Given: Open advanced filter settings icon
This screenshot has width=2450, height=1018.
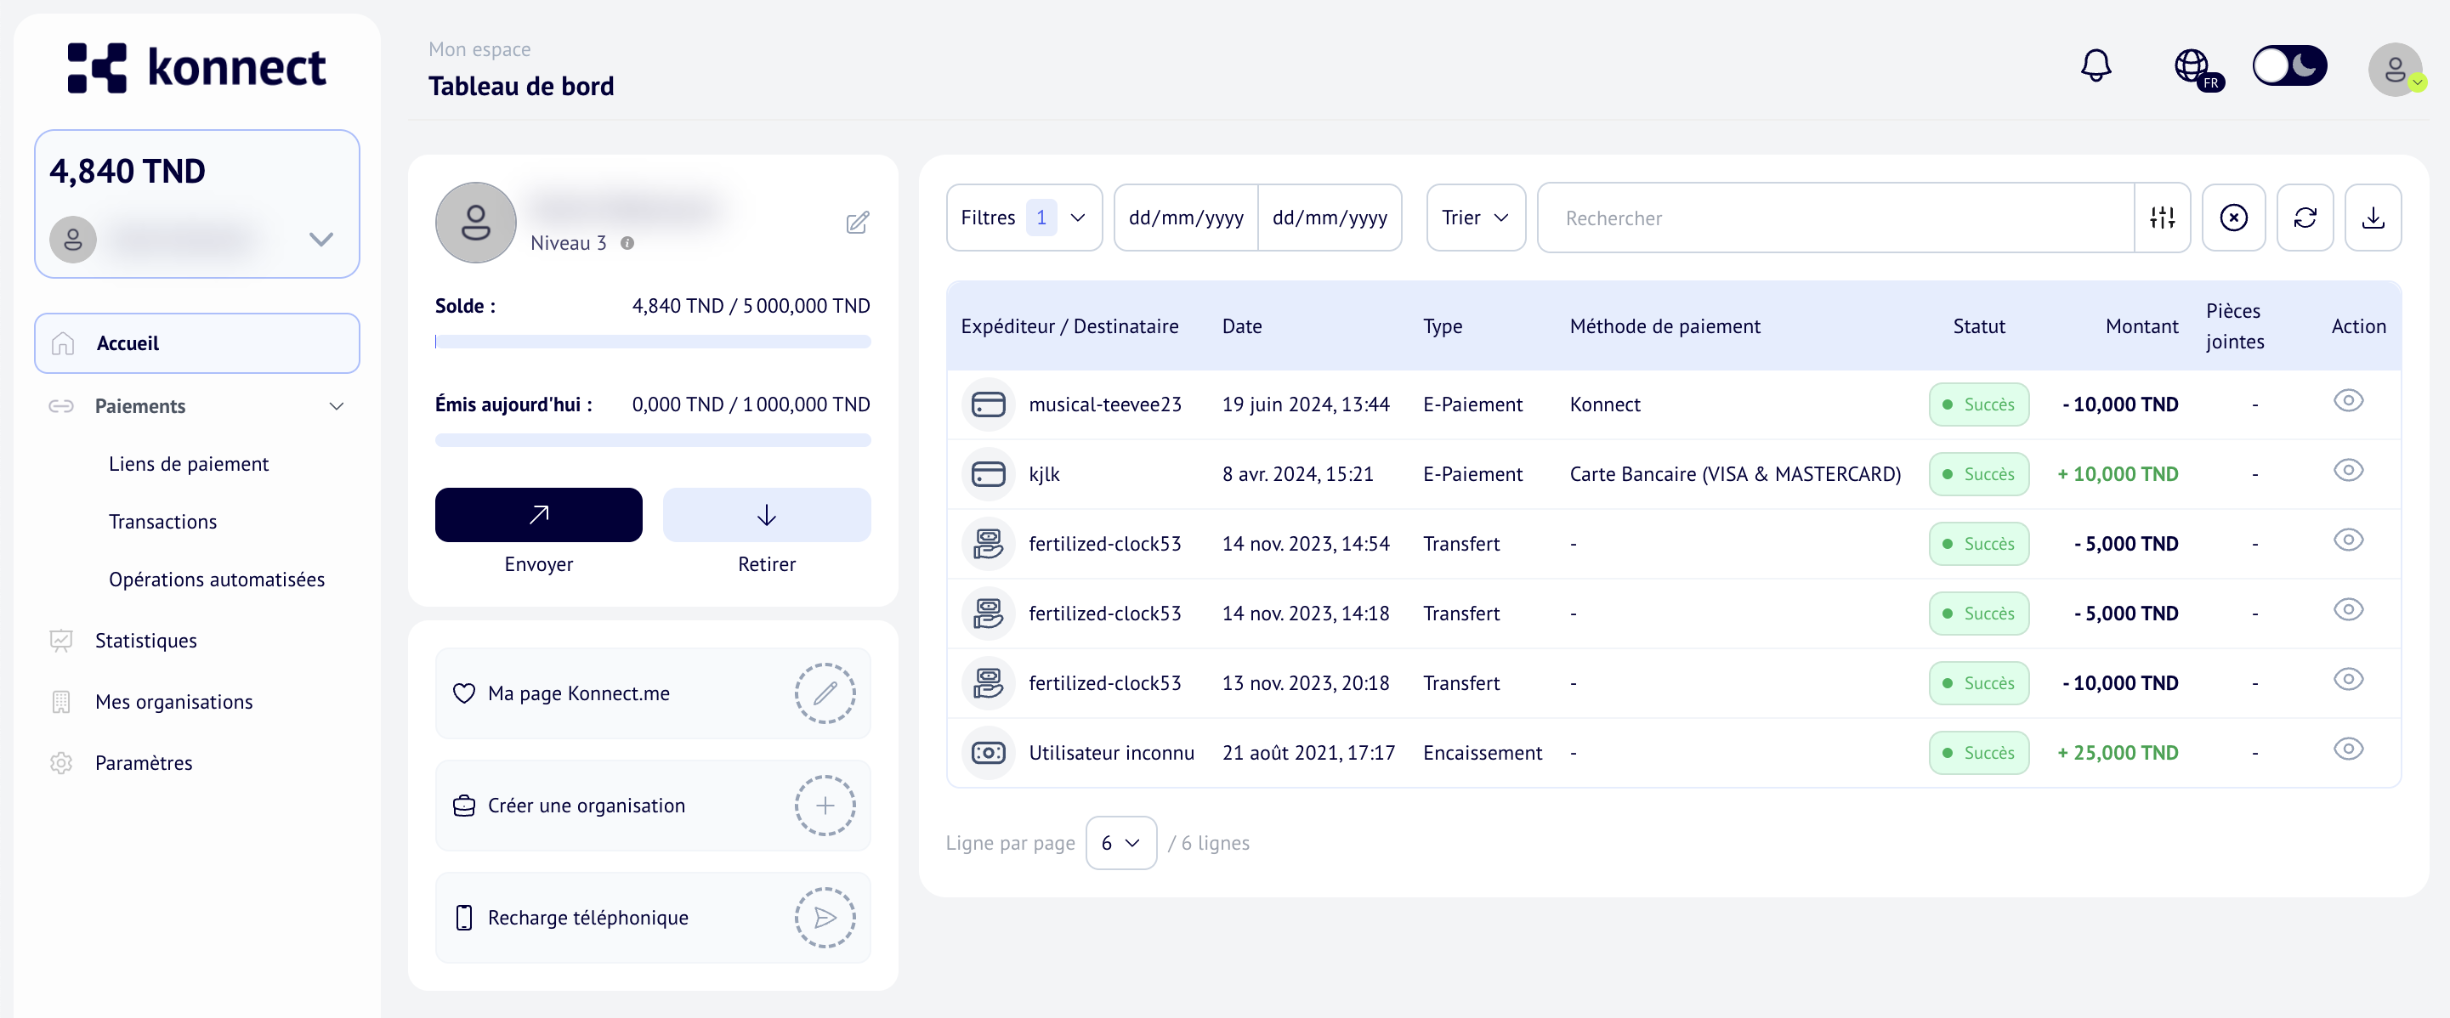Looking at the screenshot, I should 2163,218.
